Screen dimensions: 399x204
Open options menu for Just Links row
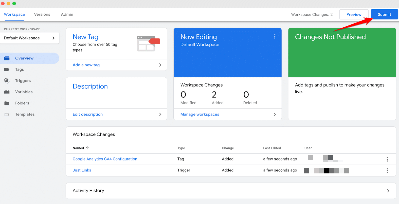[387, 171]
